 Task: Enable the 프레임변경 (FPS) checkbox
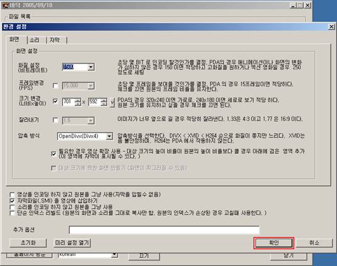[x=55, y=86]
